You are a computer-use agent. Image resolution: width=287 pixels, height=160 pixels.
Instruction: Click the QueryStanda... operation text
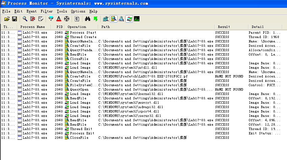(x=84, y=50)
